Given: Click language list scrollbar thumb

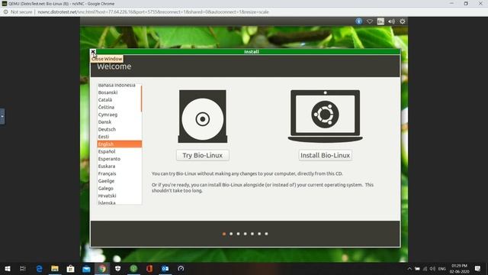Looking at the screenshot, I should pos(141,99).
